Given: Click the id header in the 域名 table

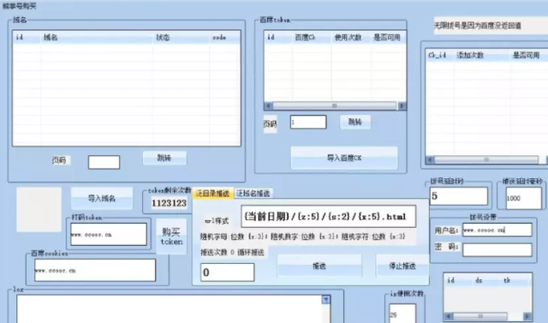Looking at the screenshot, I should [27, 38].
